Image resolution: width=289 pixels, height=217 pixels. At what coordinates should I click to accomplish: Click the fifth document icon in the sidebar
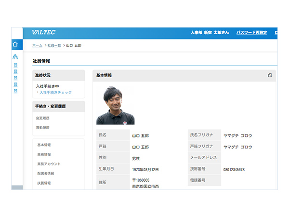15,90
